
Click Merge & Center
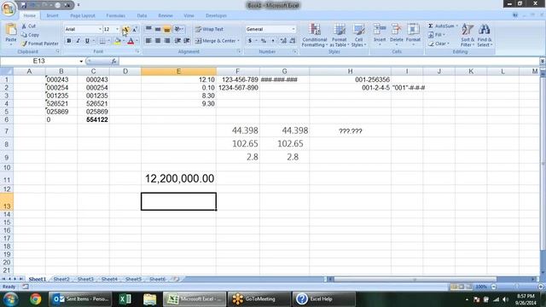coord(215,41)
